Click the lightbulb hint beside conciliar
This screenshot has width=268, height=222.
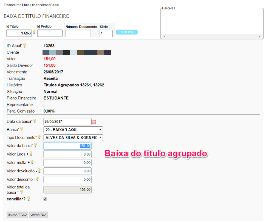29,199
